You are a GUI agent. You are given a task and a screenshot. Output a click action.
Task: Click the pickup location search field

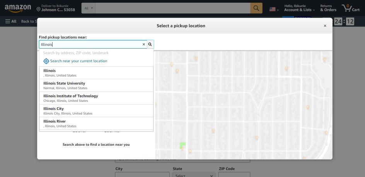coord(90,44)
